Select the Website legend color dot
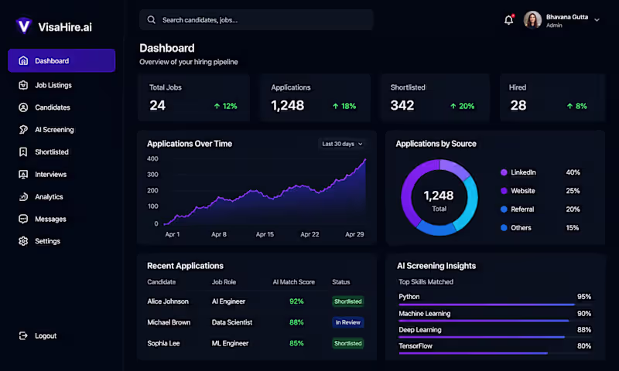619x371 pixels. click(x=504, y=191)
